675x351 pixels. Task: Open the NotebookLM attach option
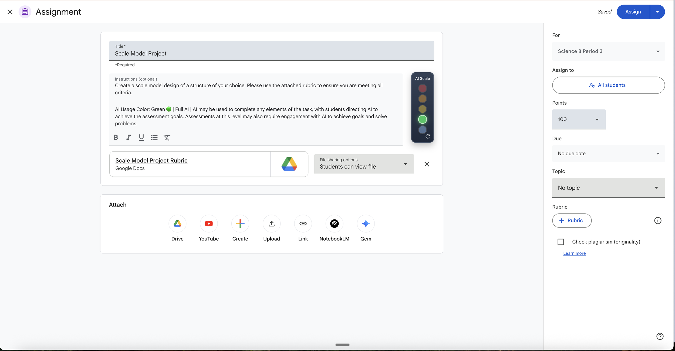334,224
